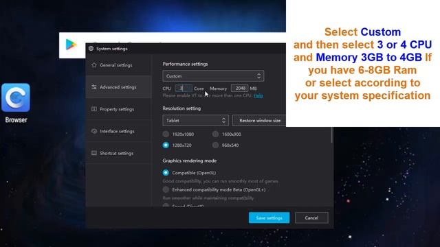The width and height of the screenshot is (440, 247).
Task: Click the System settings gear icon
Action: (x=91, y=49)
